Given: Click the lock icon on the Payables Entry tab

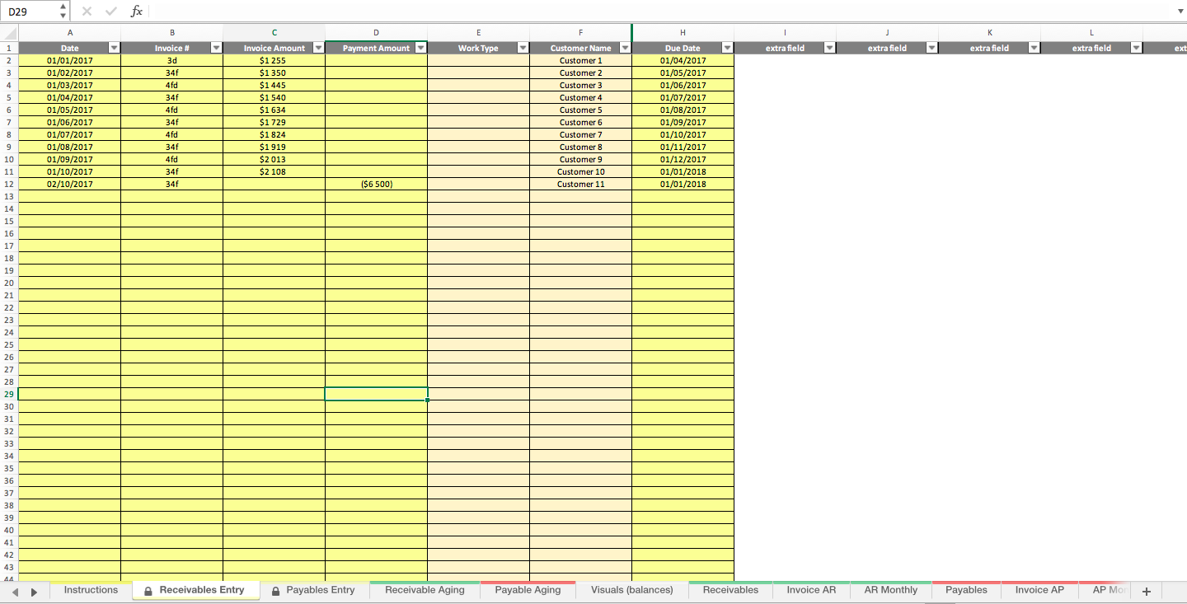Looking at the screenshot, I should coord(275,590).
